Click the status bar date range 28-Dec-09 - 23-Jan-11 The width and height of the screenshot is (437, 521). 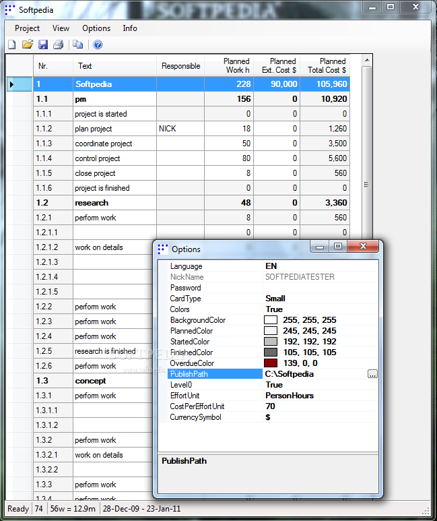pos(141,509)
